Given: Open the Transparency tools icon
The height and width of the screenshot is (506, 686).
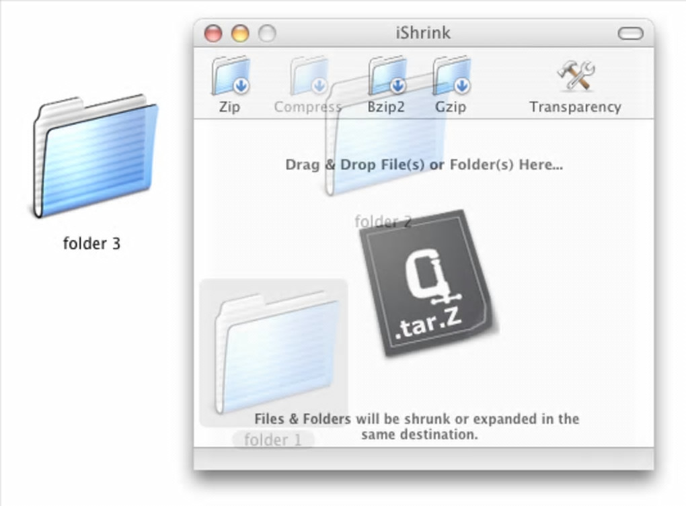Looking at the screenshot, I should point(576,75).
